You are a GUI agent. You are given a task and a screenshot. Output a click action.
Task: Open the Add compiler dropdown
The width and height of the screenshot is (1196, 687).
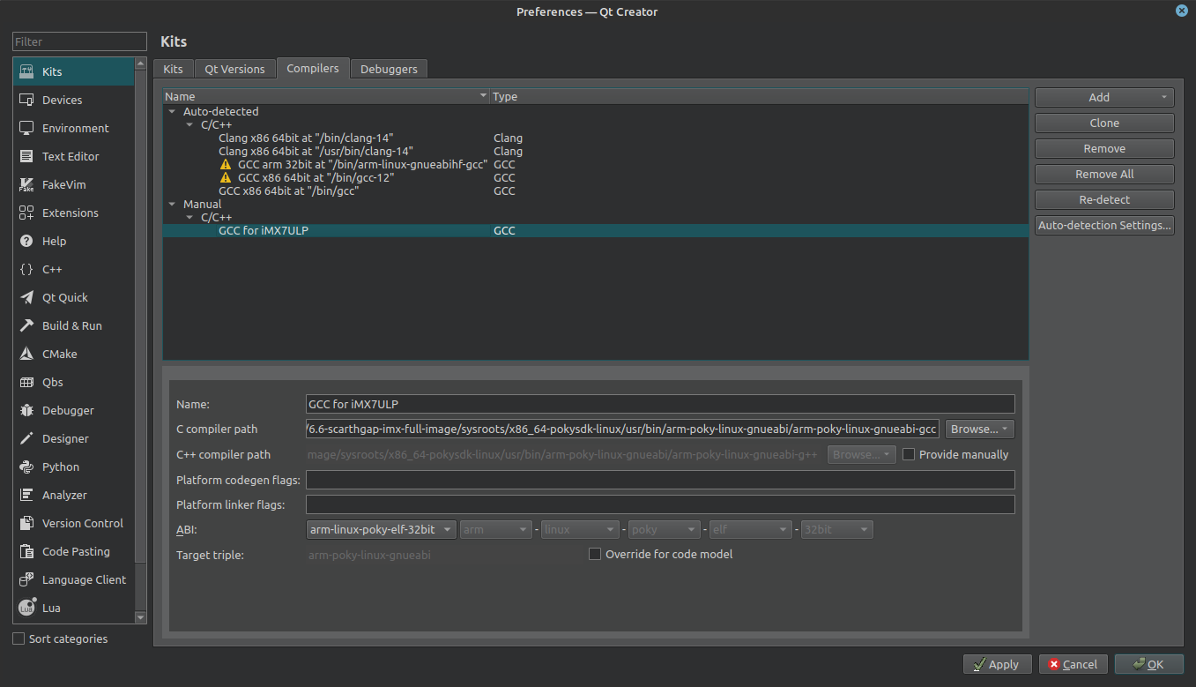[1104, 97]
